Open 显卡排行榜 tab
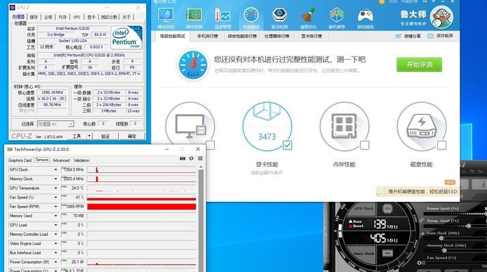This screenshot has height=272, width=487. click(312, 36)
